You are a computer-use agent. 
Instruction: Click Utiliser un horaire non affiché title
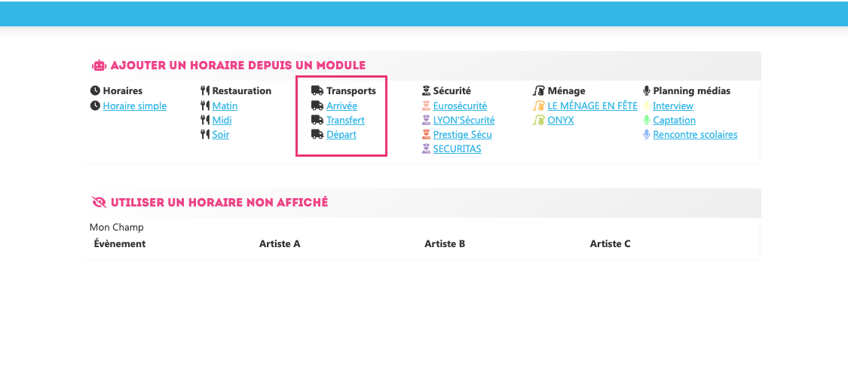coord(219,203)
